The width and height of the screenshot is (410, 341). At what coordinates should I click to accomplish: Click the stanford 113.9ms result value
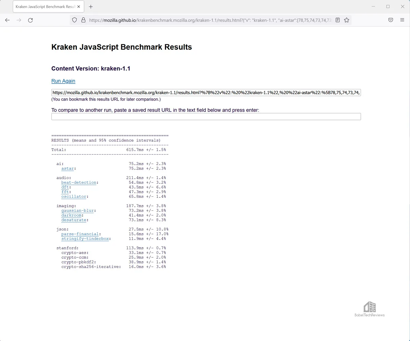[x=135, y=248]
